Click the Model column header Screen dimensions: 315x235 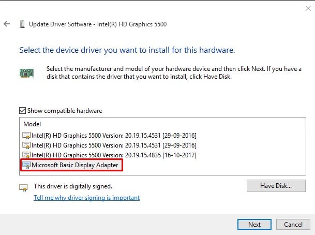pos(32,124)
